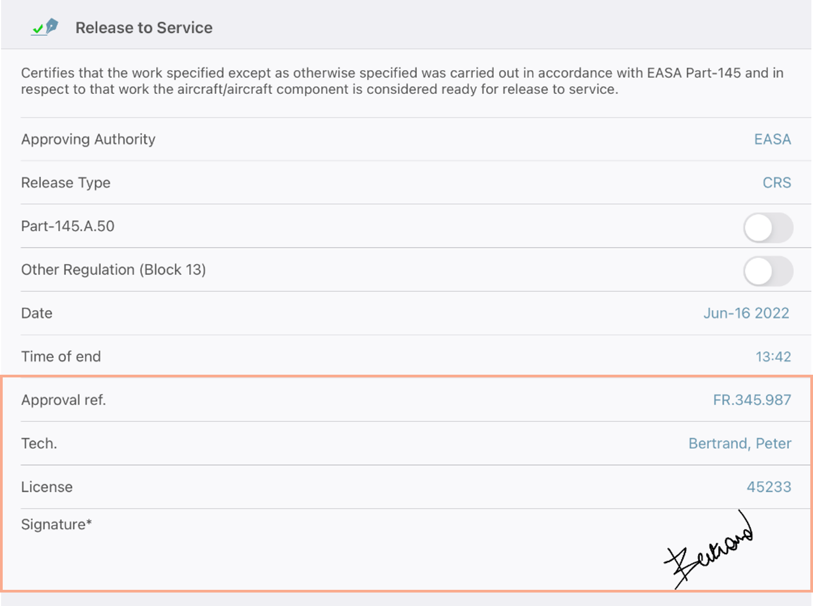Select technician Bertrand, Peter
Viewport: 813px width, 606px height.
pyautogui.click(x=740, y=444)
